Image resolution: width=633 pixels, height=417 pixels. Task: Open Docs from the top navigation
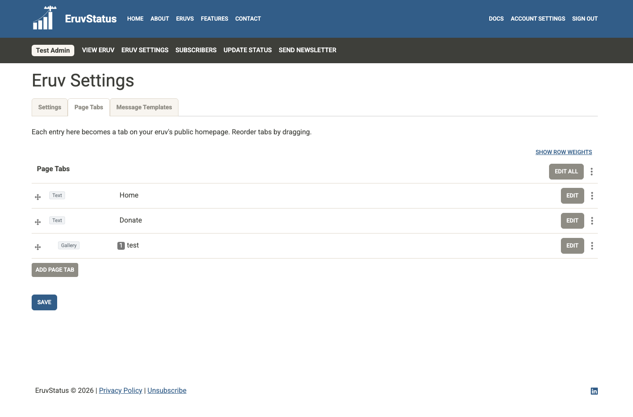point(496,18)
